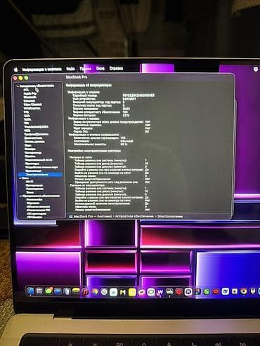This screenshot has width=260, height=346.
Task: Select Устройство чтения карт in sidebar
Action: [x=41, y=167]
